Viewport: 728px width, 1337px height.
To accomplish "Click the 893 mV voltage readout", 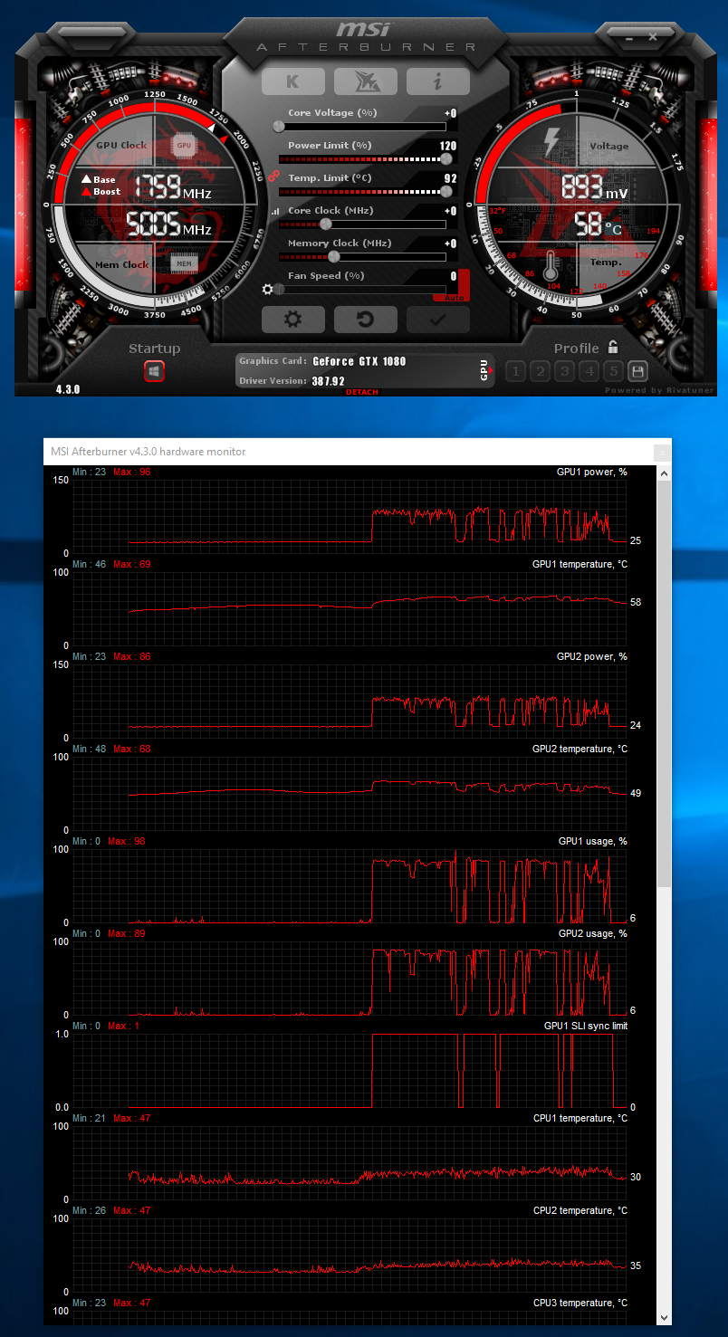I will (594, 187).
